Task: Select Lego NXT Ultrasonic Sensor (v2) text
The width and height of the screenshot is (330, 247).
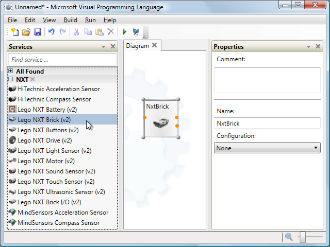Action: (x=61, y=192)
